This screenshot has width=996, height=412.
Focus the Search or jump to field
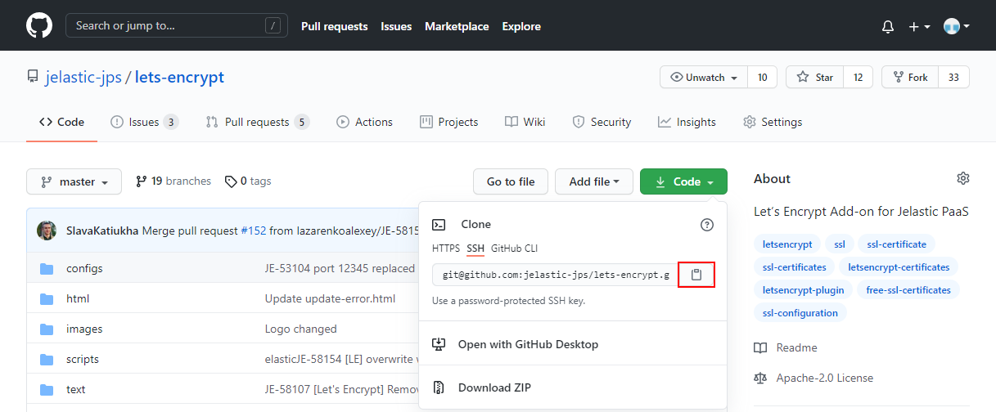coord(177,25)
